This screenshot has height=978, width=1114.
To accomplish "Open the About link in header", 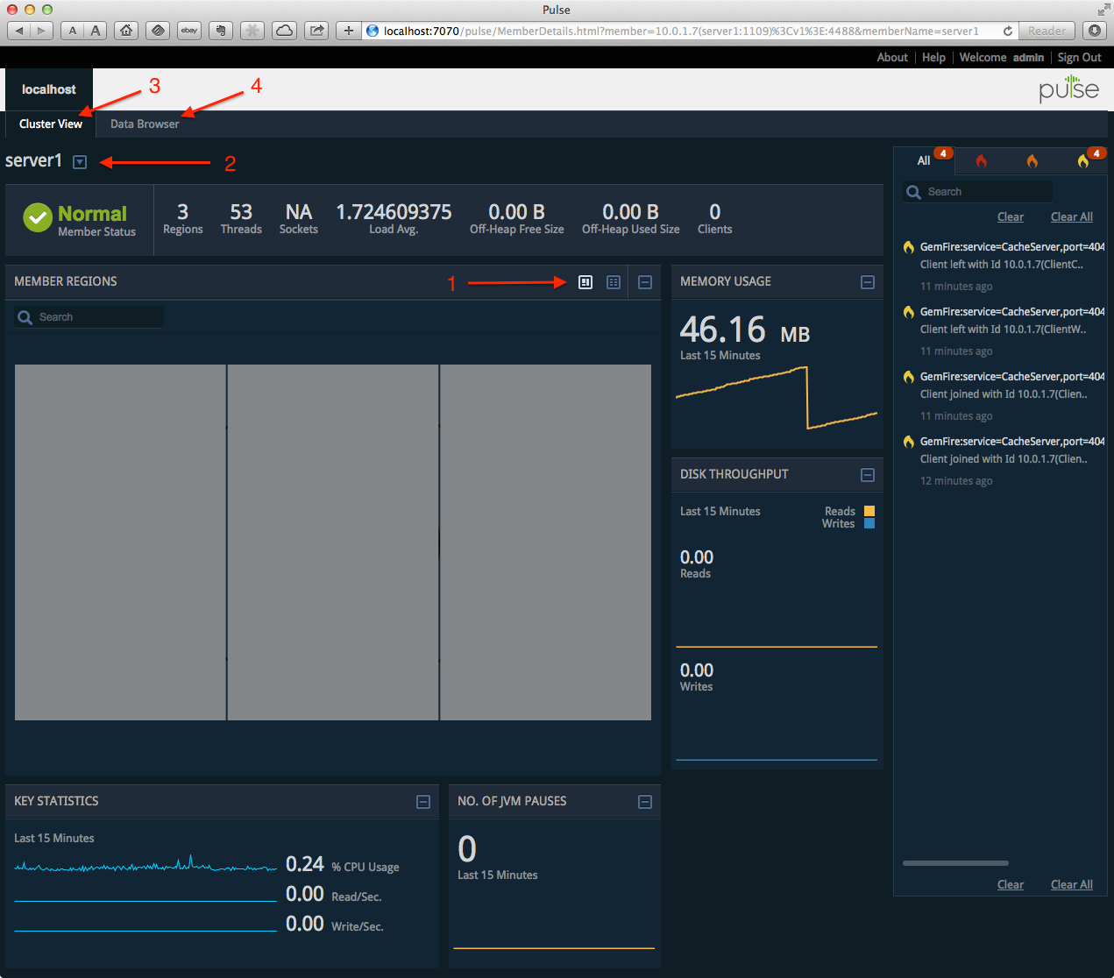I will (x=892, y=58).
